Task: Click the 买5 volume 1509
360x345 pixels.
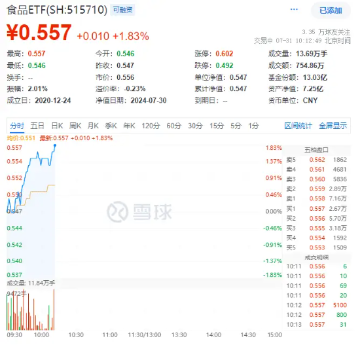Action: [340, 247]
